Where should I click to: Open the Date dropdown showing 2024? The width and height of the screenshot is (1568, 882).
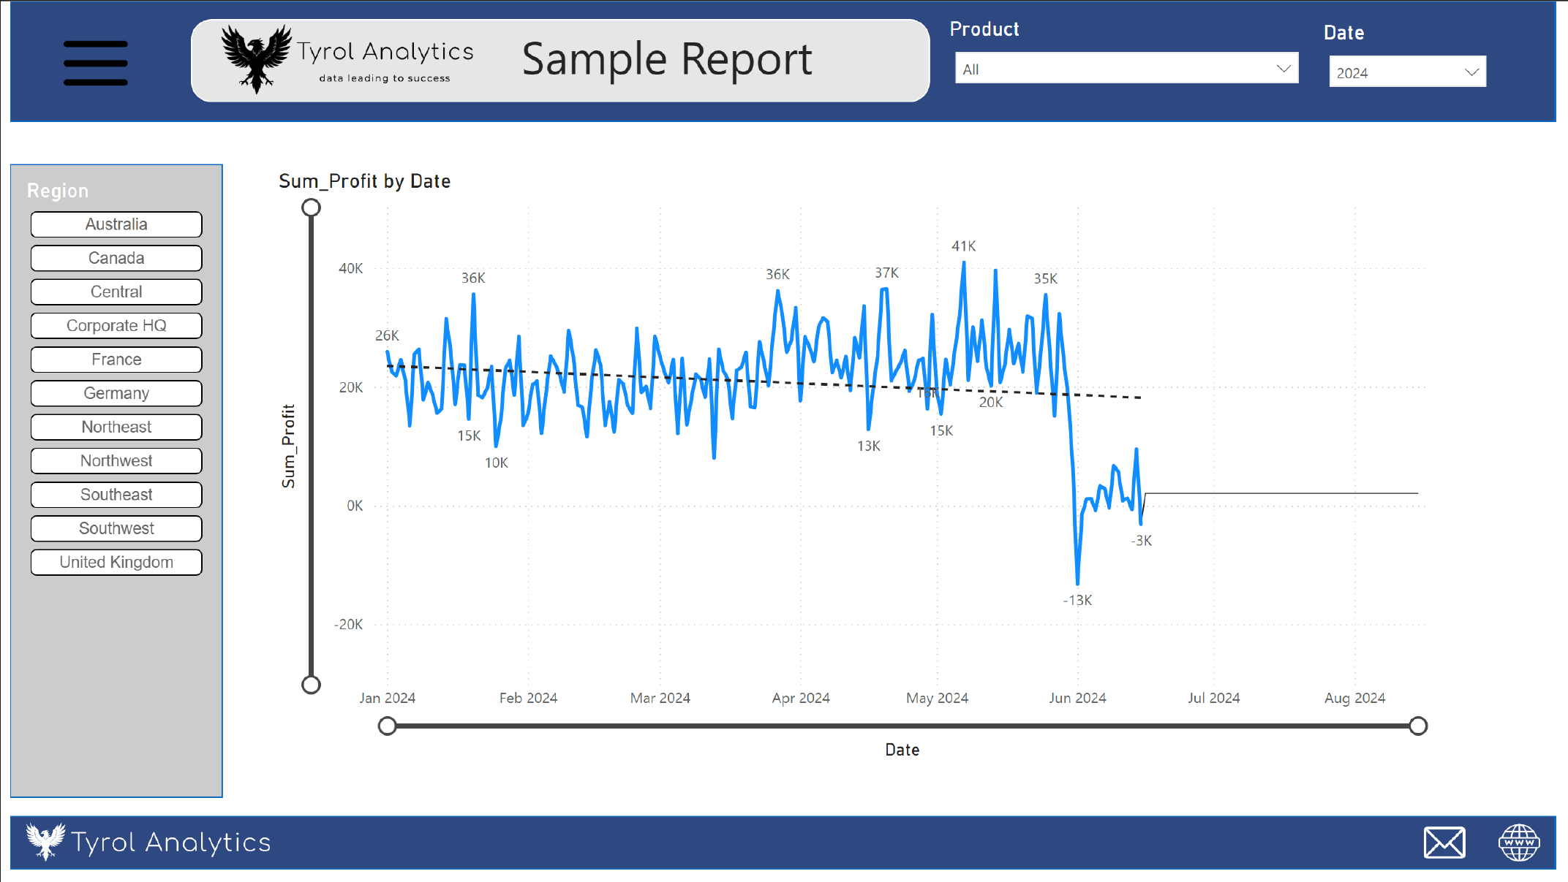1406,72
